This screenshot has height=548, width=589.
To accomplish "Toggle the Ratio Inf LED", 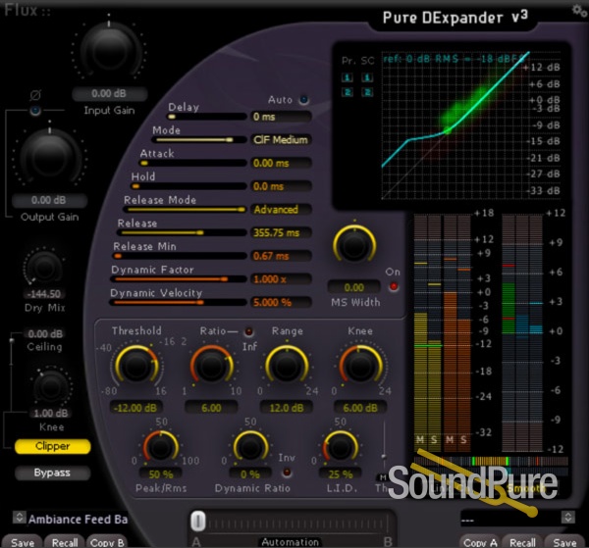I will click(248, 331).
